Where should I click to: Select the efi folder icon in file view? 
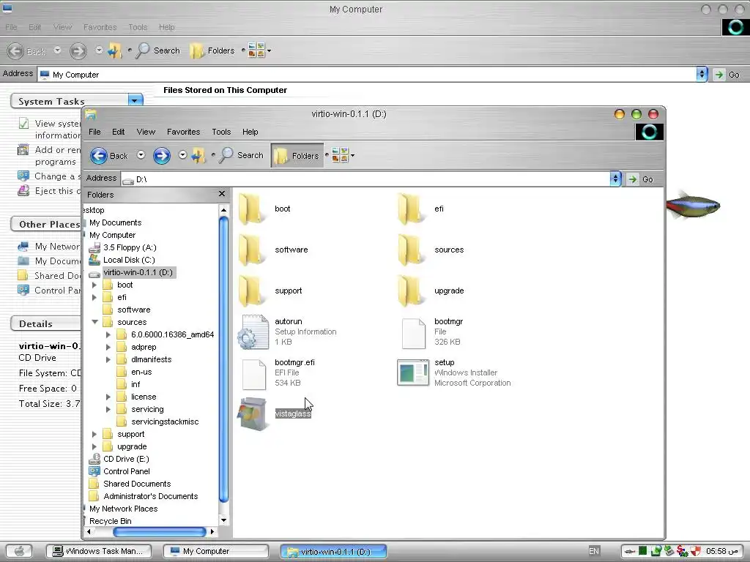coord(412,209)
